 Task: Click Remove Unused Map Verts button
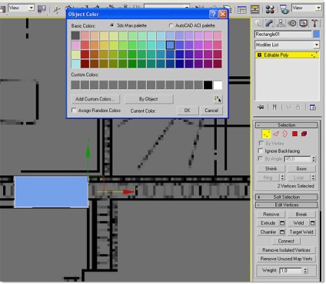tap(286, 259)
